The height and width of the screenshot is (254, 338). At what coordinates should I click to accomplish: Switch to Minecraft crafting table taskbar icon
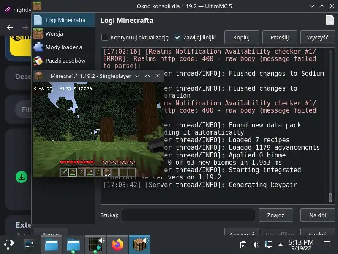pos(139,244)
